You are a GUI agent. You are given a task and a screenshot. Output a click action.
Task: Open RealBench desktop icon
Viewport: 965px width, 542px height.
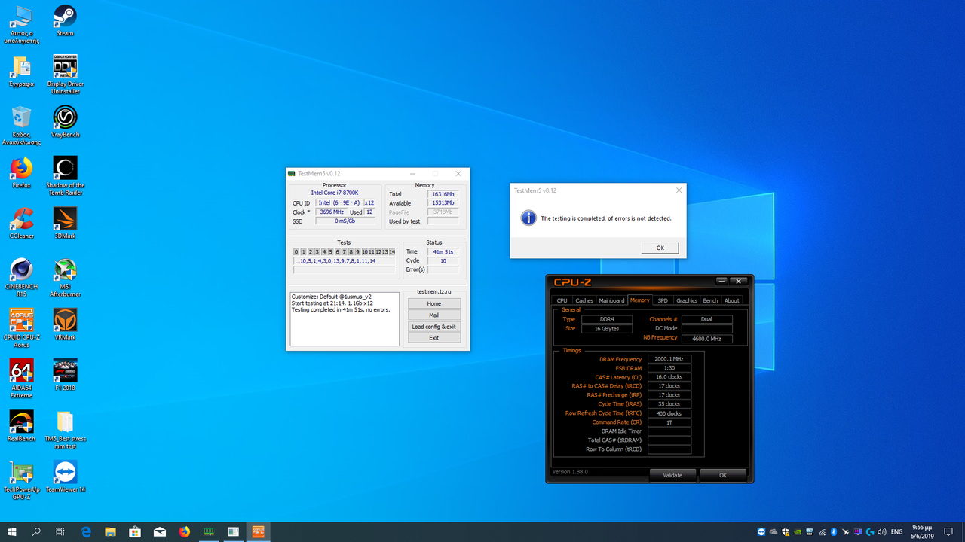point(21,426)
